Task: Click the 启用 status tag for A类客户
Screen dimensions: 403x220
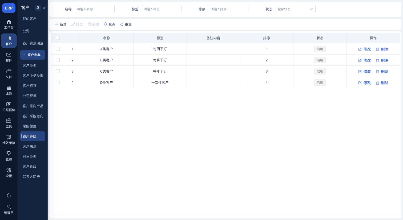Action: click(320, 49)
